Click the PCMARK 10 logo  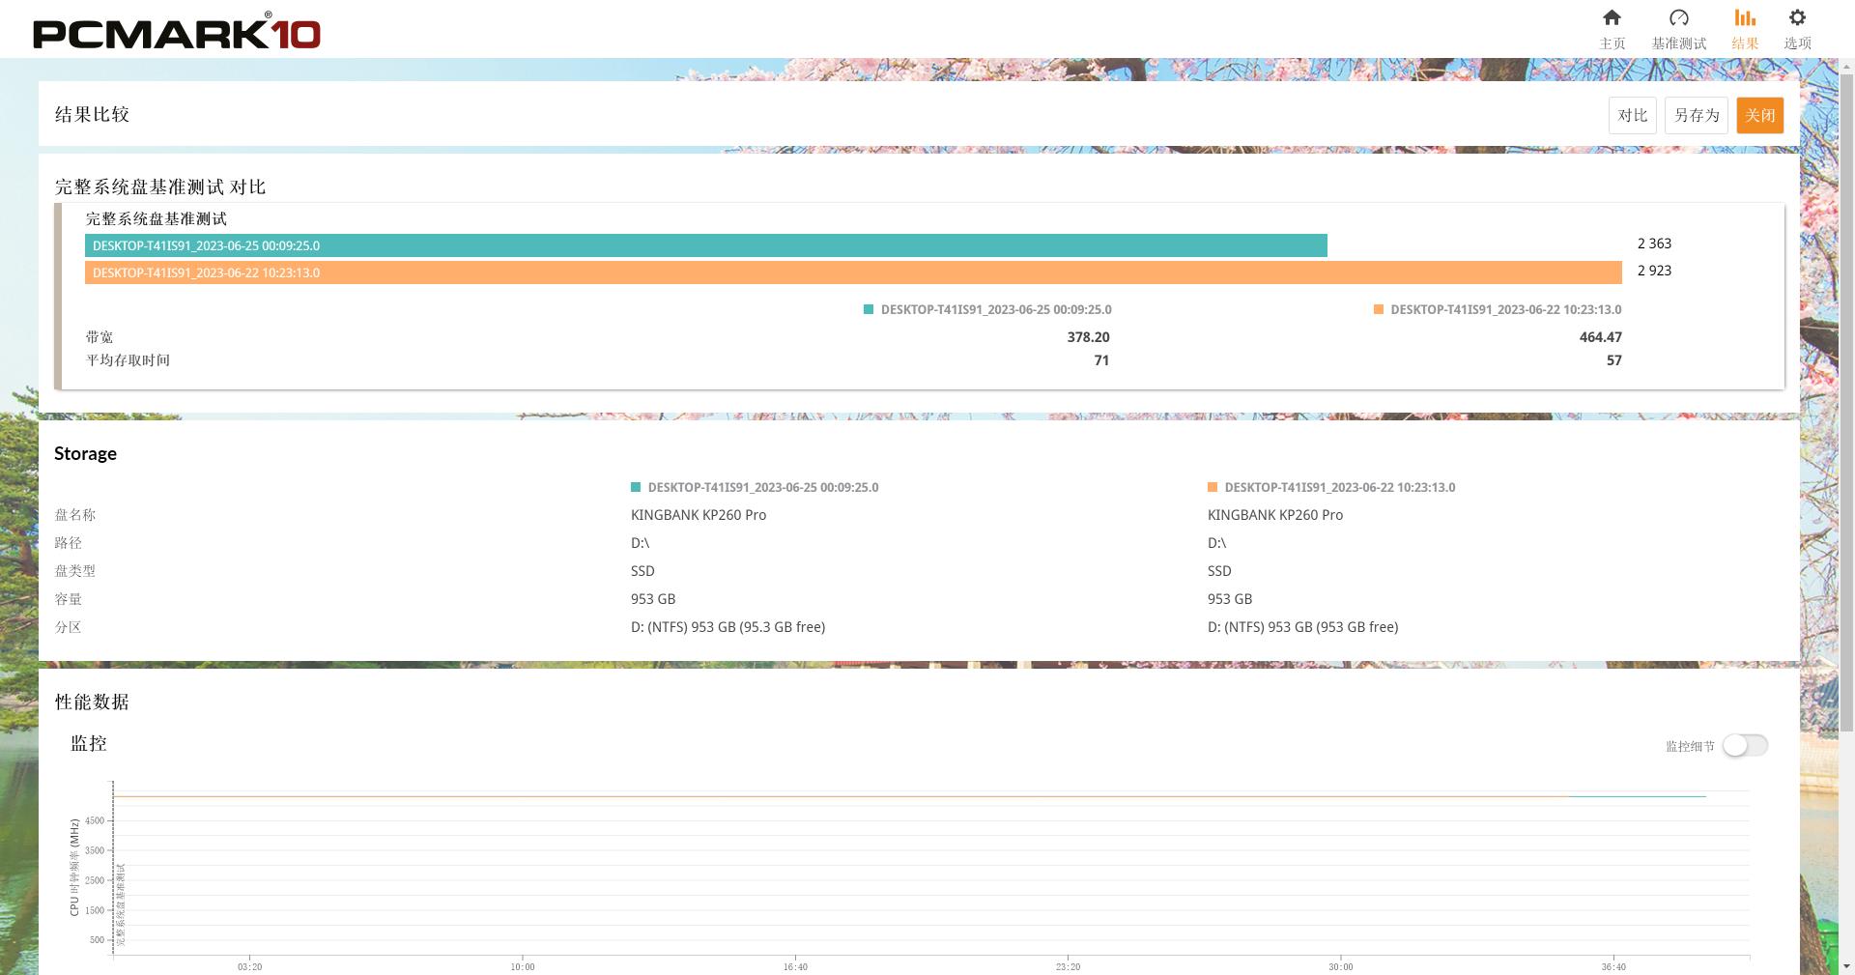174,29
